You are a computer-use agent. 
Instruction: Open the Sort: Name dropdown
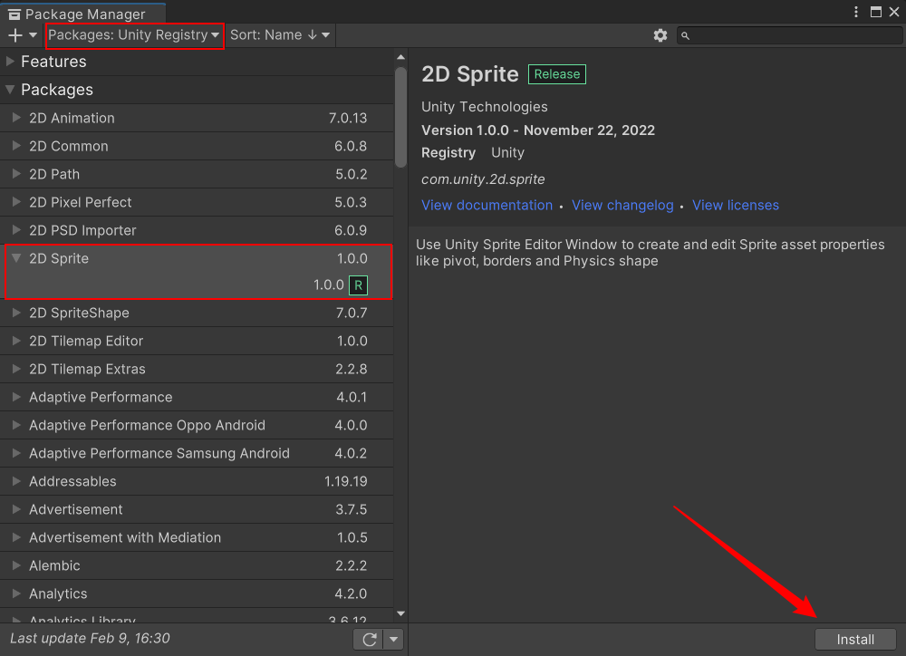(280, 35)
